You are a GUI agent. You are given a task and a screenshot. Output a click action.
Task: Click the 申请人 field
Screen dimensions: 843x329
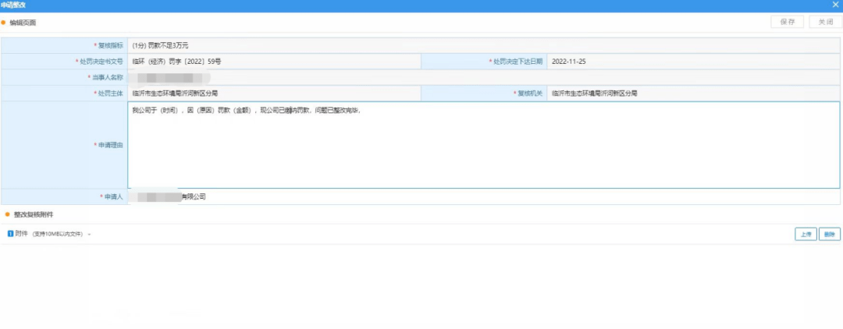click(273, 196)
